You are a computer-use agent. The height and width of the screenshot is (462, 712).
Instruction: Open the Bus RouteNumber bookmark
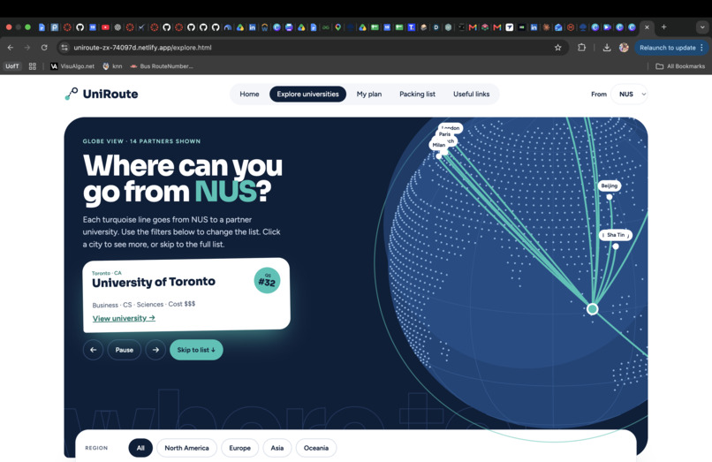coord(162,66)
